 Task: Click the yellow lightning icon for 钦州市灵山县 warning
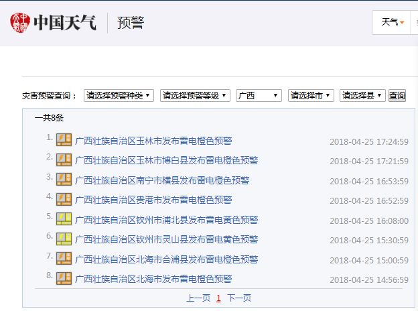pyautogui.click(x=64, y=239)
